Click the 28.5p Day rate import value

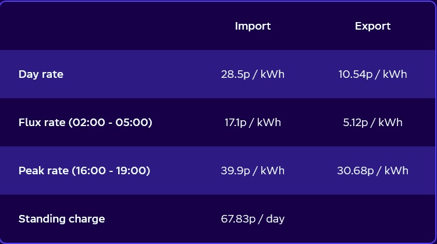point(253,74)
